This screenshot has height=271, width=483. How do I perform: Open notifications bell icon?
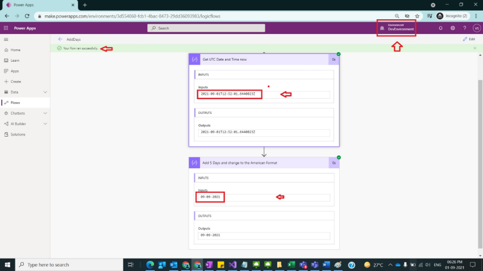click(x=440, y=28)
